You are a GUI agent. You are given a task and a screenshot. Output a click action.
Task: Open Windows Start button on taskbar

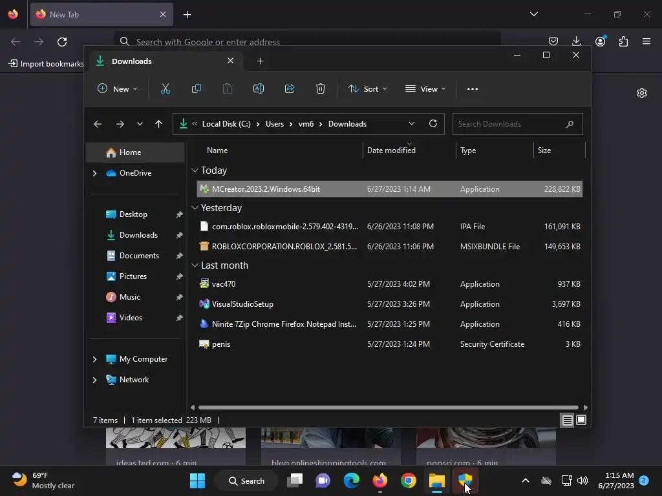198,480
